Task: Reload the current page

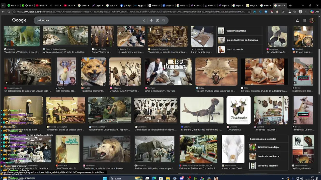Action: pyautogui.click(x=9, y=12)
